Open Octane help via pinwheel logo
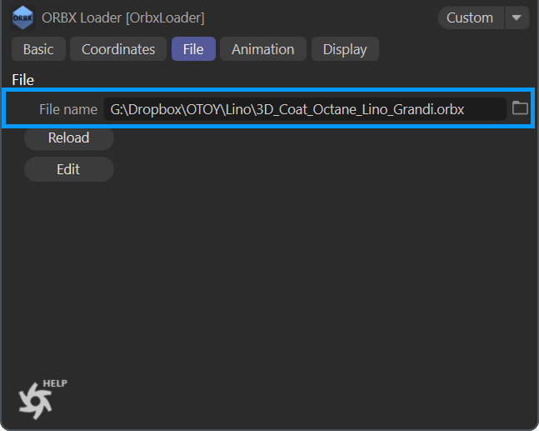Viewport: 539px width, 431px height. pyautogui.click(x=36, y=401)
